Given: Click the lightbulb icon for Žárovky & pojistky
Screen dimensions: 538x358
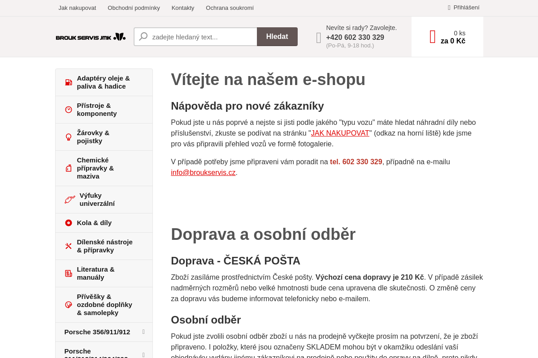Looking at the screenshot, I should coord(69,136).
